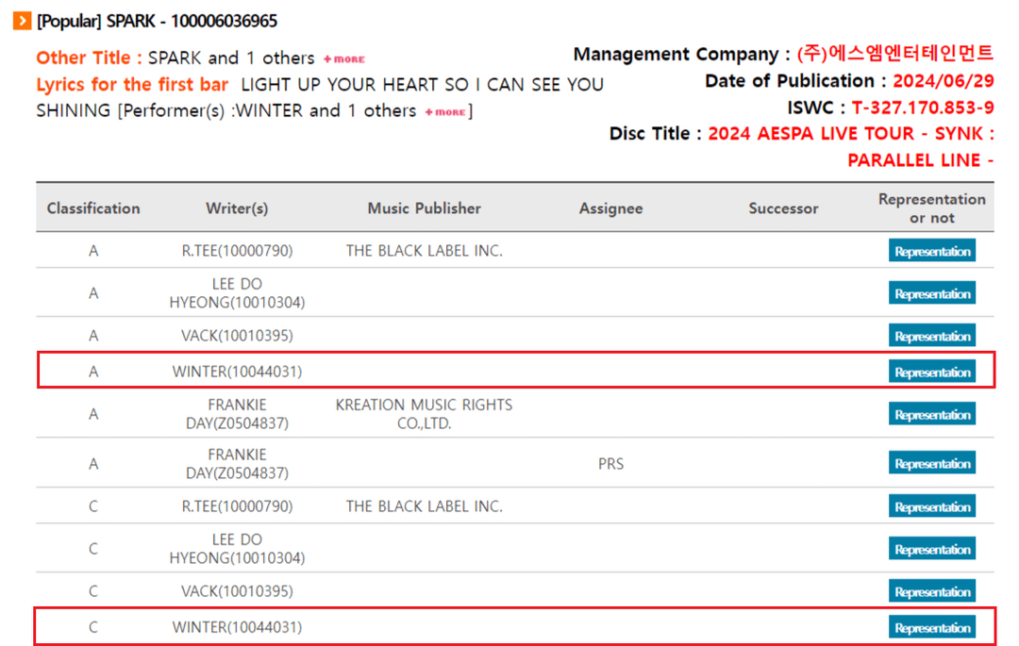1019x646 pixels.
Task: Select the Music Publisher column header
Action: point(424,208)
